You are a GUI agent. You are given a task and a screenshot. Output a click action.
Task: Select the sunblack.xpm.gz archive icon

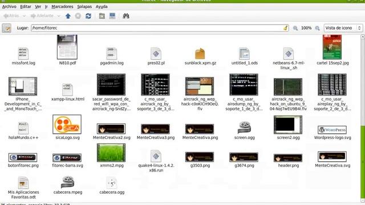(x=200, y=54)
